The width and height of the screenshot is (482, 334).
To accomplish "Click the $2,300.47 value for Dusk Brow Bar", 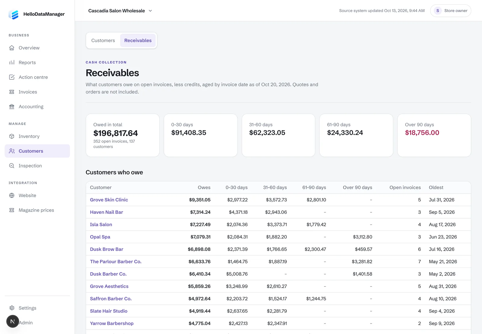I will tap(315, 249).
